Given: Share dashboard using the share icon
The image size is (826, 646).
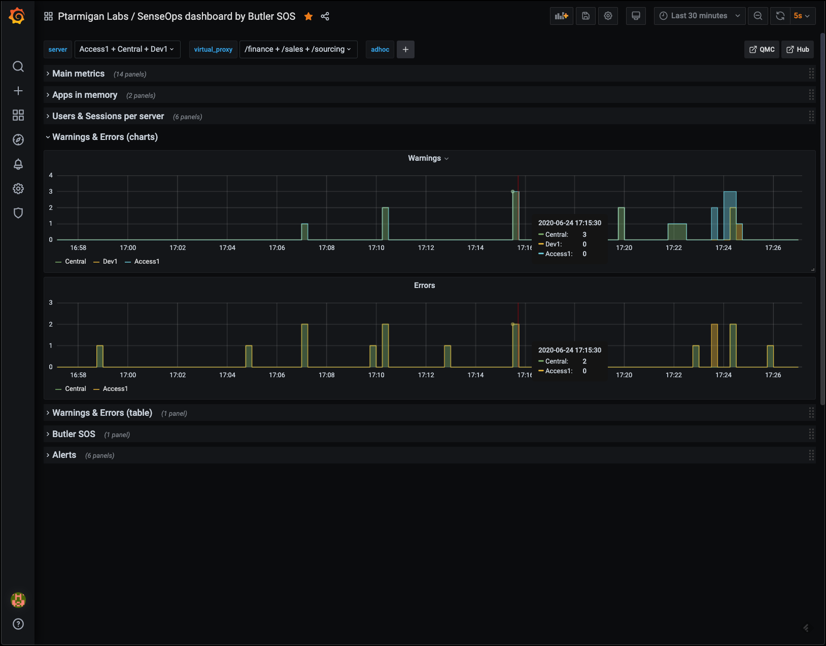Looking at the screenshot, I should pos(325,16).
